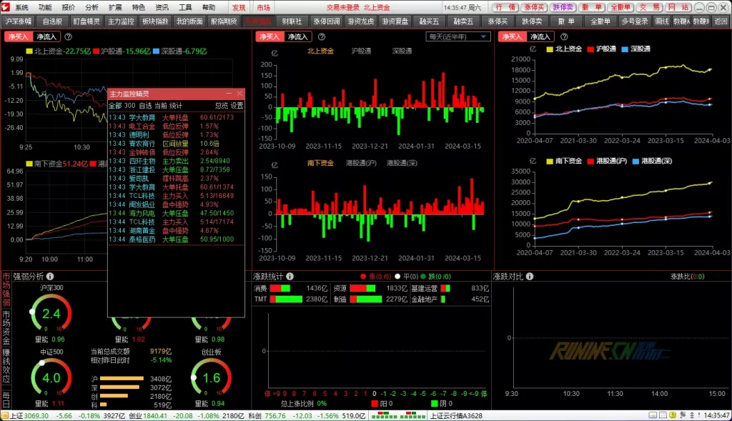Click the 沪深300 strength gauge
The width and height of the screenshot is (732, 421).
(51, 313)
